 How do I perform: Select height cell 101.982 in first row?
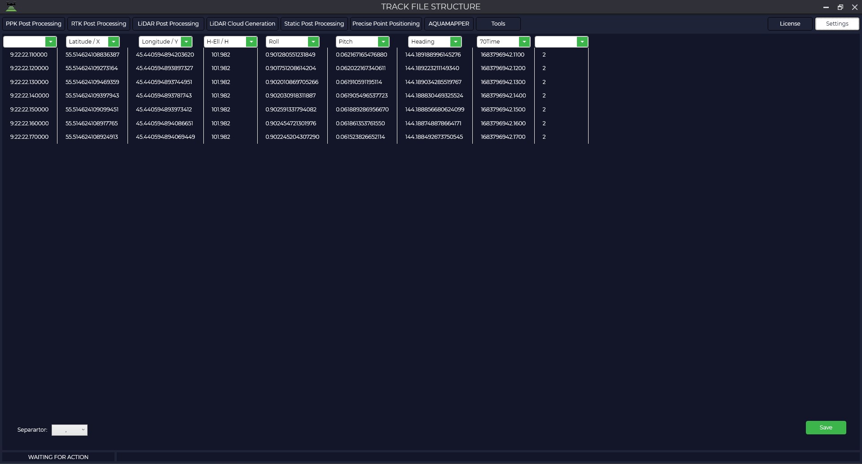pos(221,55)
